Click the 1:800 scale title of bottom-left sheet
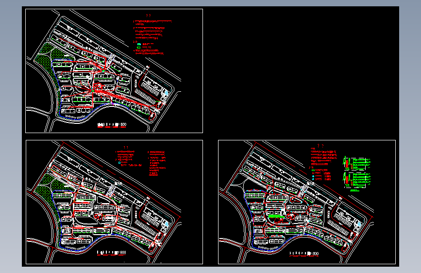Image resolution: width=421 pixels, height=273 pixels. 111,253
